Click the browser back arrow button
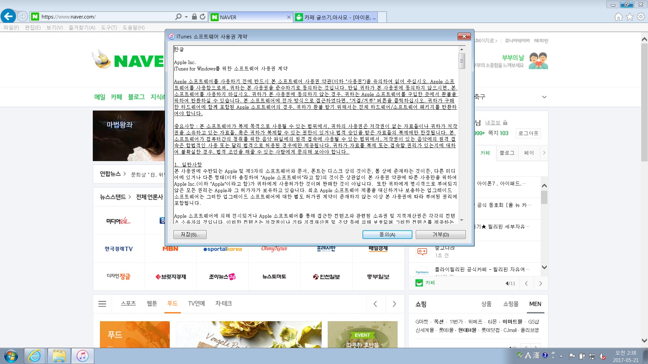The height and width of the screenshot is (364, 648). (8, 16)
